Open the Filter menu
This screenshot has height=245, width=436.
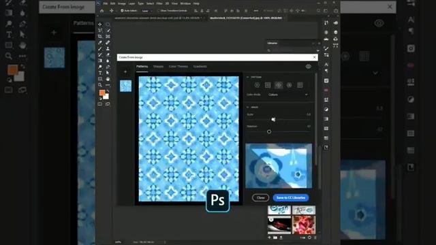159,3
